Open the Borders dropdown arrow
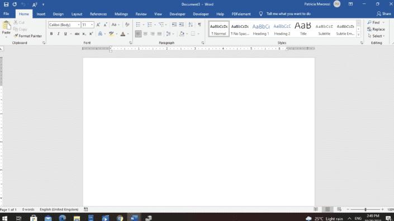Image resolution: width=394 pixels, height=221 pixels. point(198,34)
